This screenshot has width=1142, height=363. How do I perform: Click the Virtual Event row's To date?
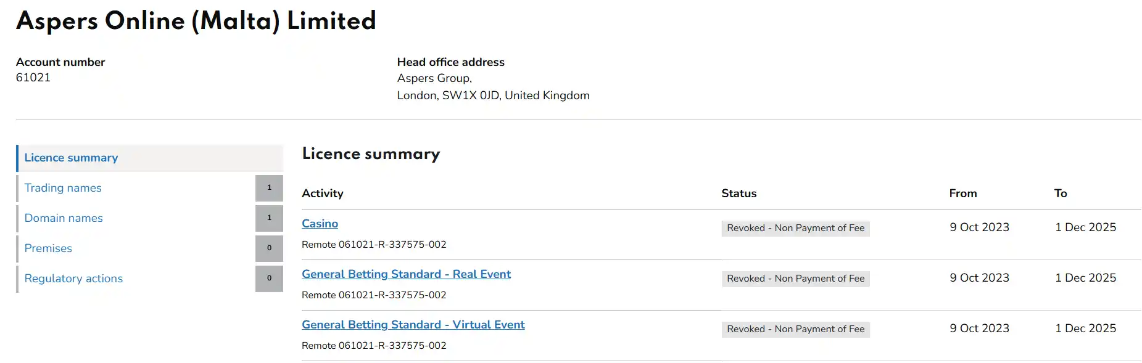(1086, 328)
